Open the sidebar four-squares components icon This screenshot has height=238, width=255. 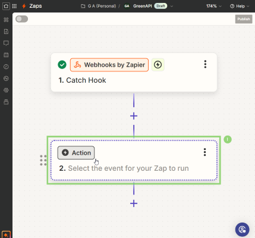click(6, 20)
